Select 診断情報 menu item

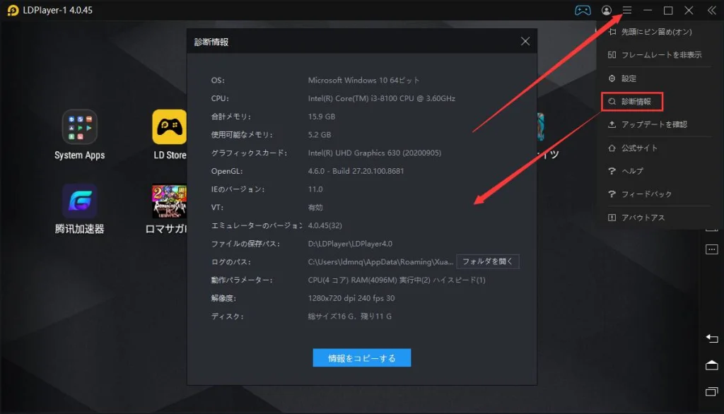[x=632, y=102]
